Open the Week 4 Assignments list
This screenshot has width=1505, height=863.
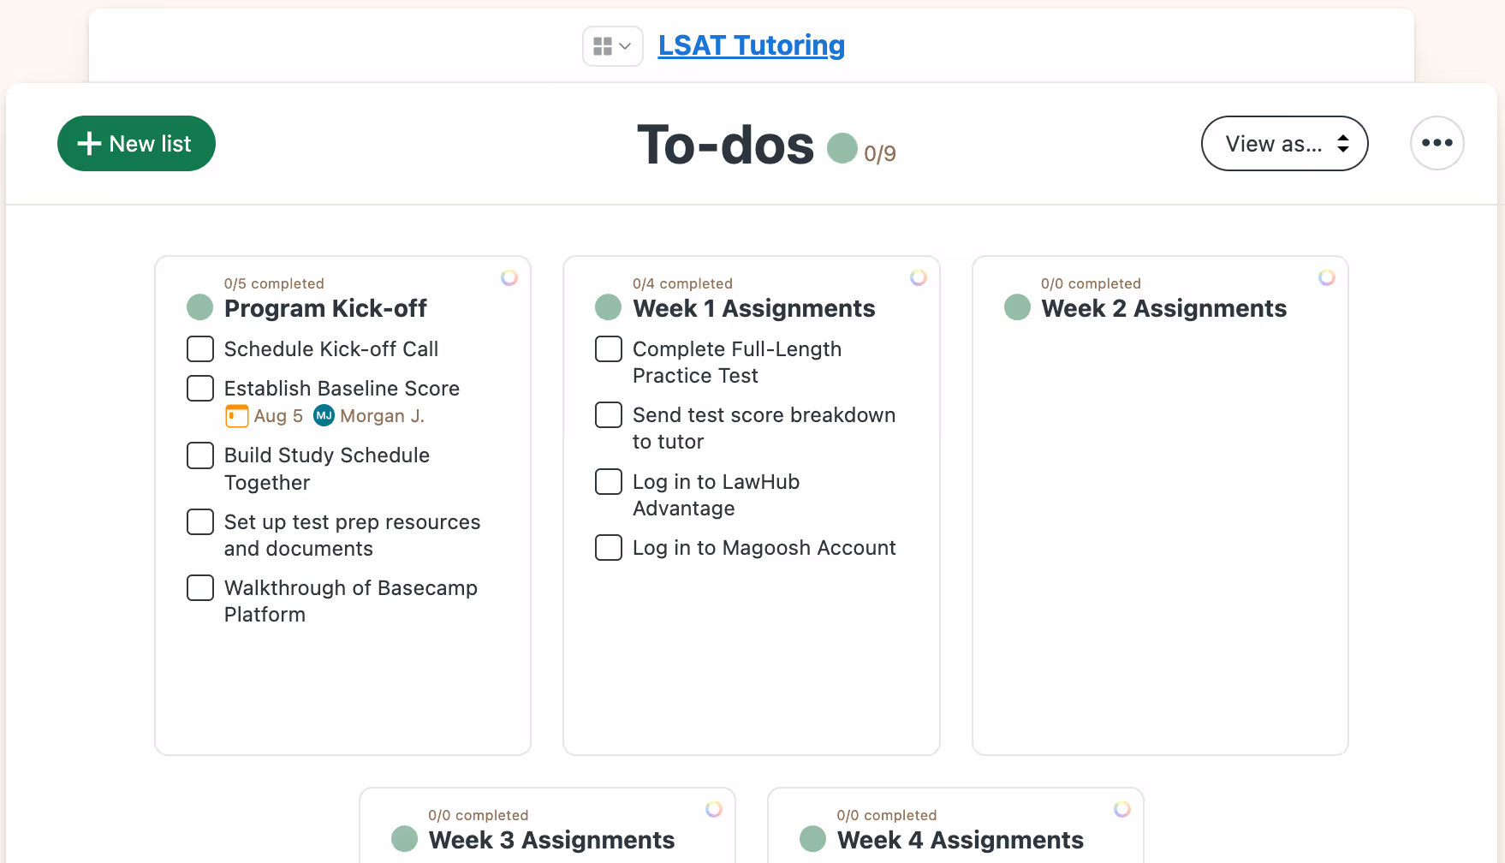tap(959, 840)
